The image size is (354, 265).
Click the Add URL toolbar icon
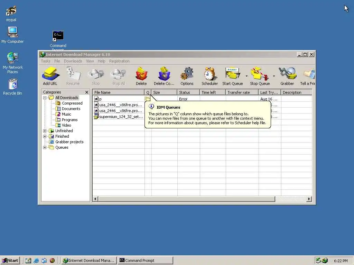(x=50, y=76)
